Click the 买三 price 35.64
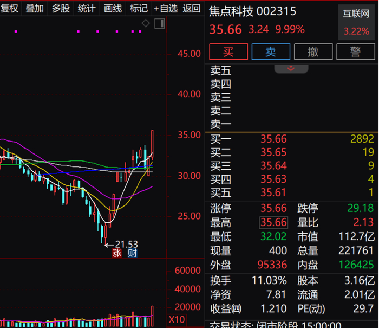 click(x=273, y=166)
